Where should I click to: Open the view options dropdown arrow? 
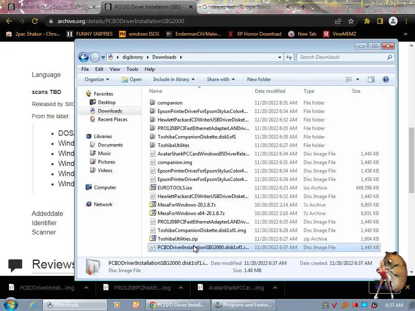[357, 79]
